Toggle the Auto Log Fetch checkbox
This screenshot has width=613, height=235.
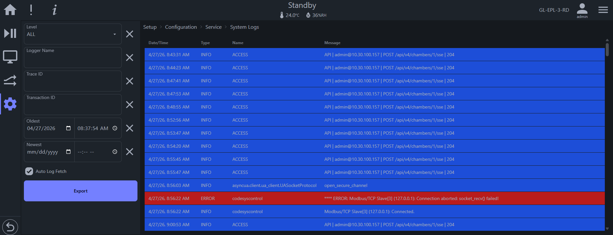[x=29, y=171]
